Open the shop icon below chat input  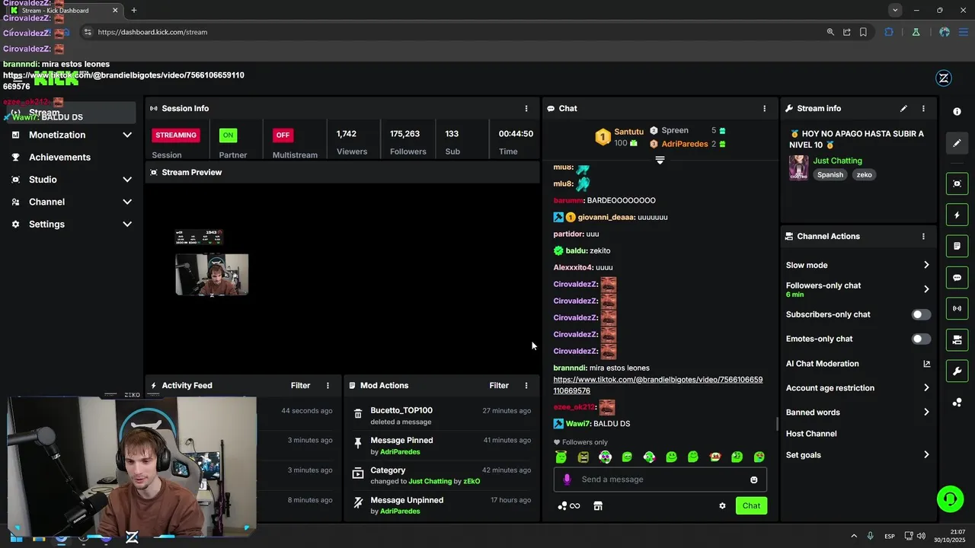pos(598,506)
